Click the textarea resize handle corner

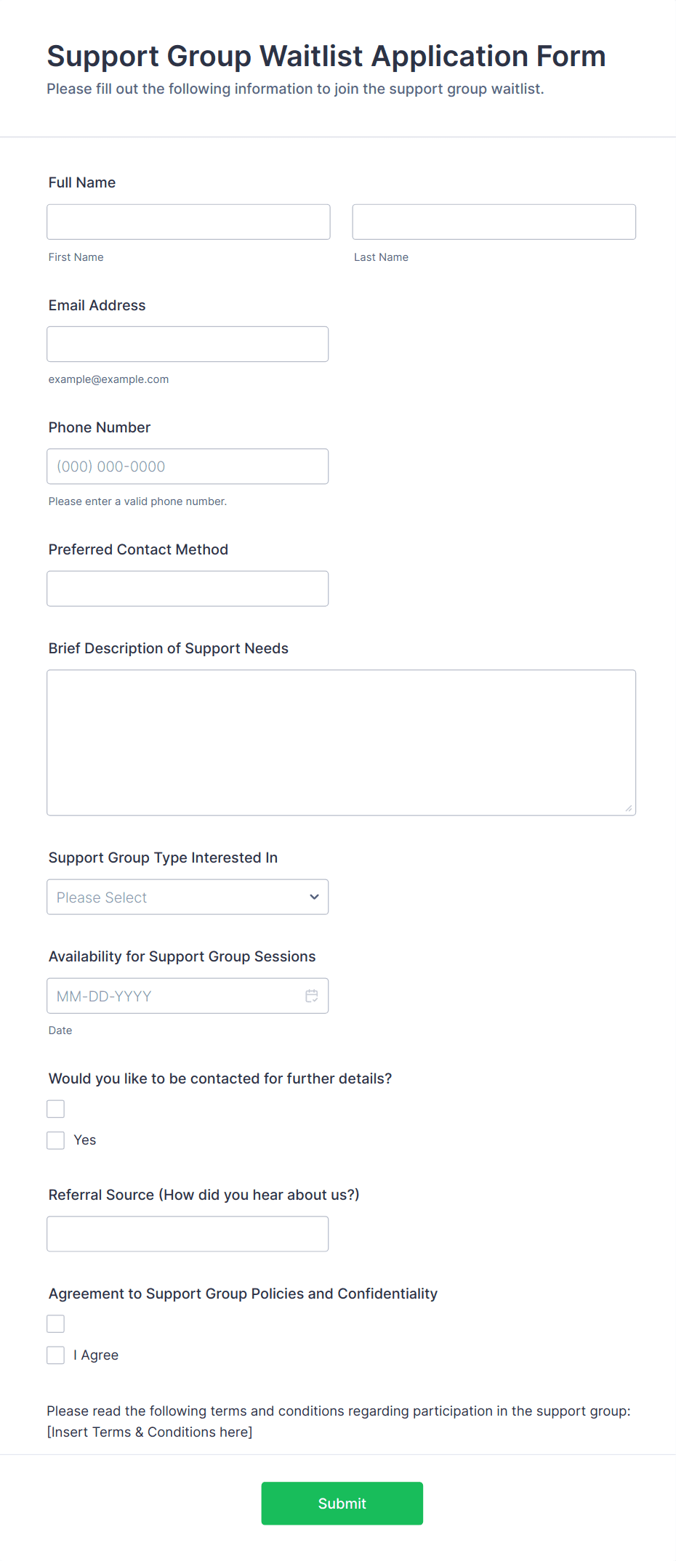[x=629, y=808]
